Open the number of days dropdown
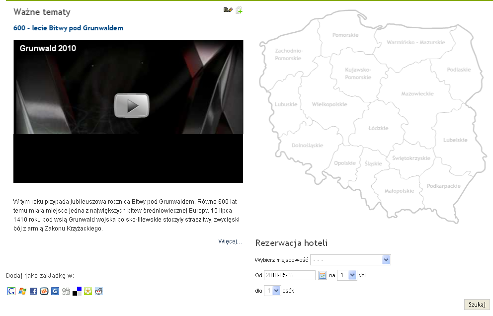This screenshot has width=493, height=316. (x=347, y=275)
